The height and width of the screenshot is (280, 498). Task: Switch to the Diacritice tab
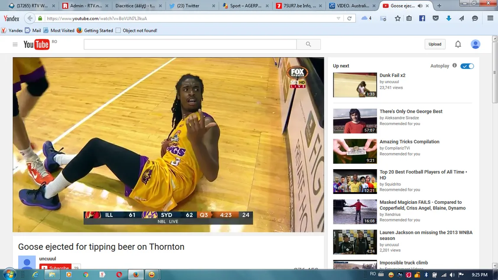139,6
